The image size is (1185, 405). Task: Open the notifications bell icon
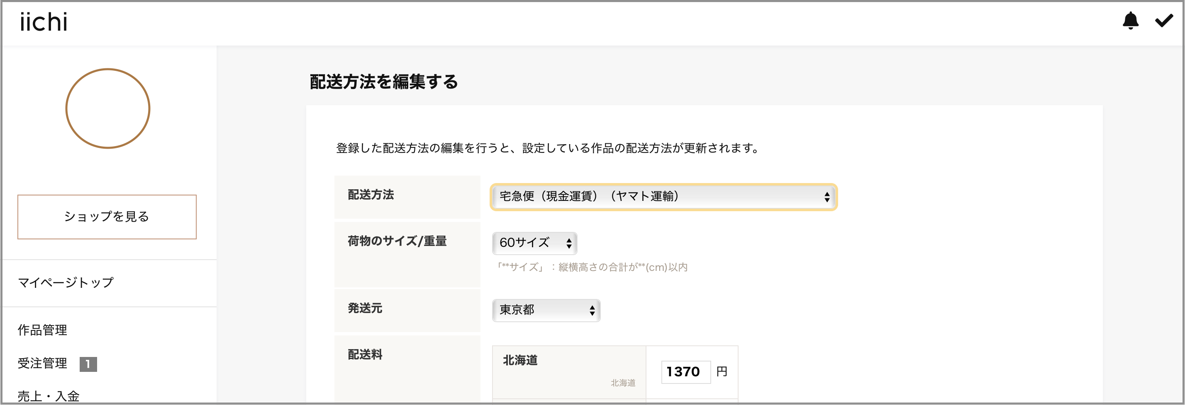pos(1130,21)
